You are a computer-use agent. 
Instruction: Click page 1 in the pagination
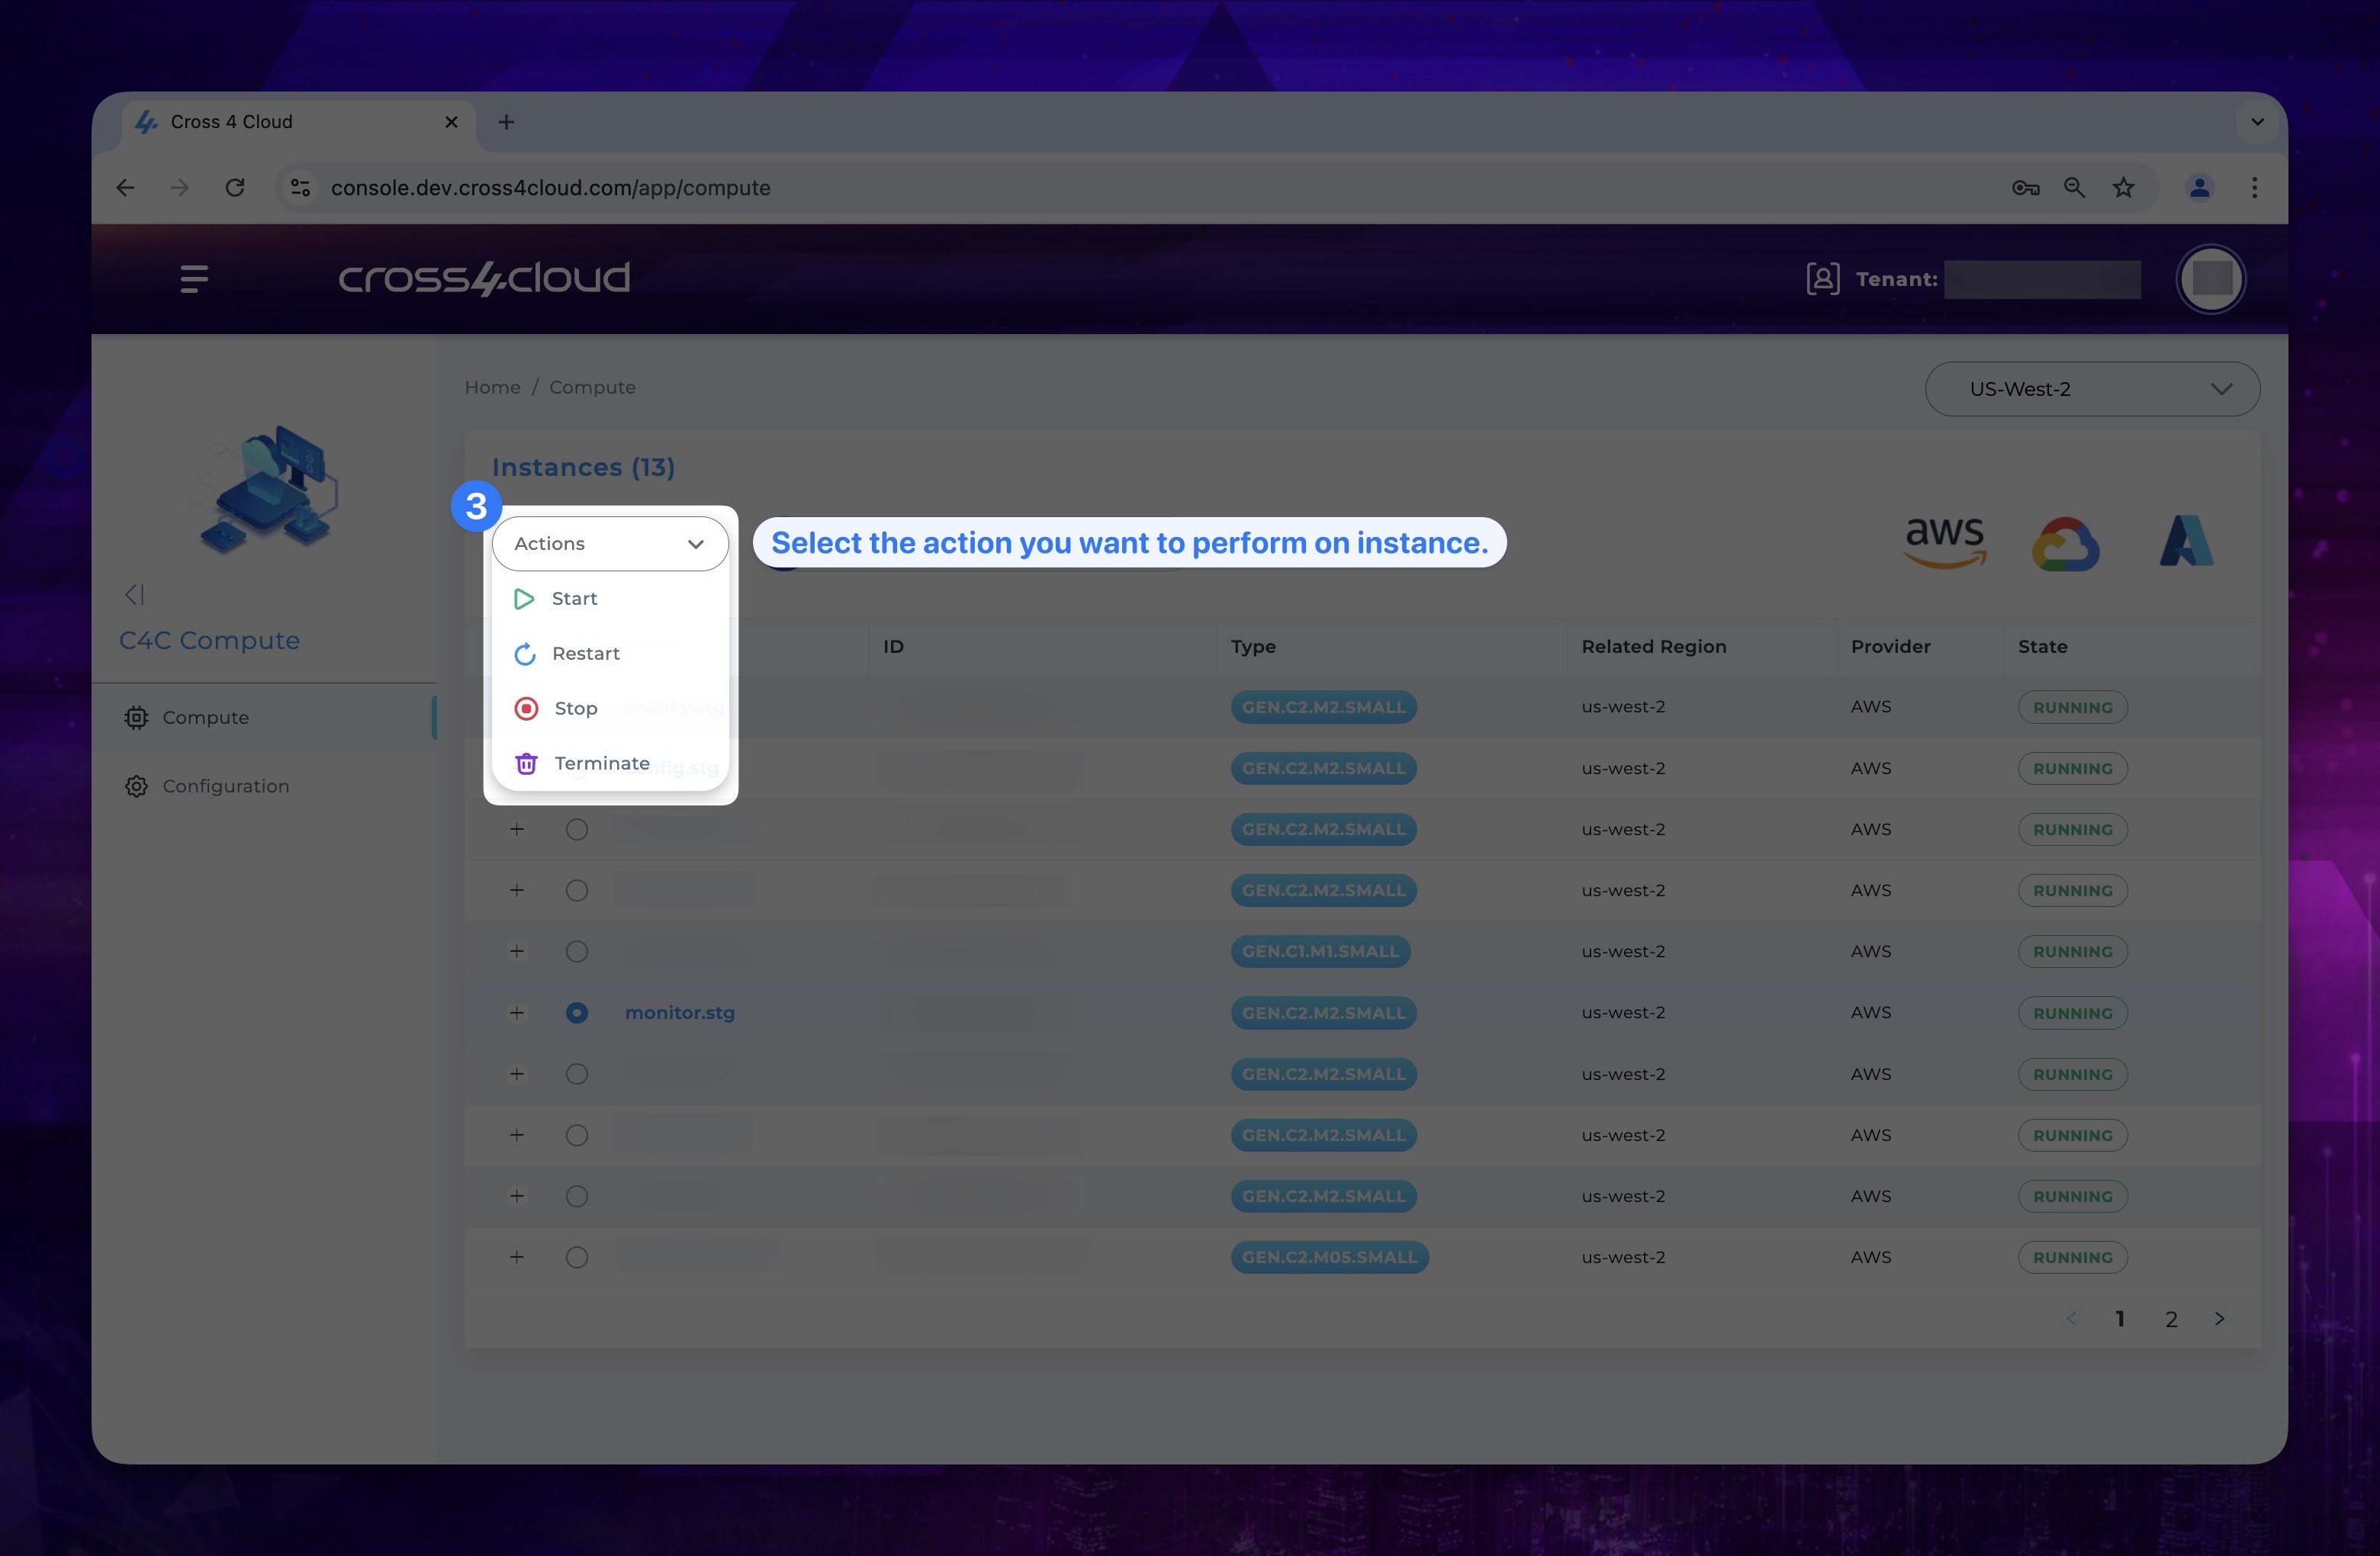[2119, 1320]
